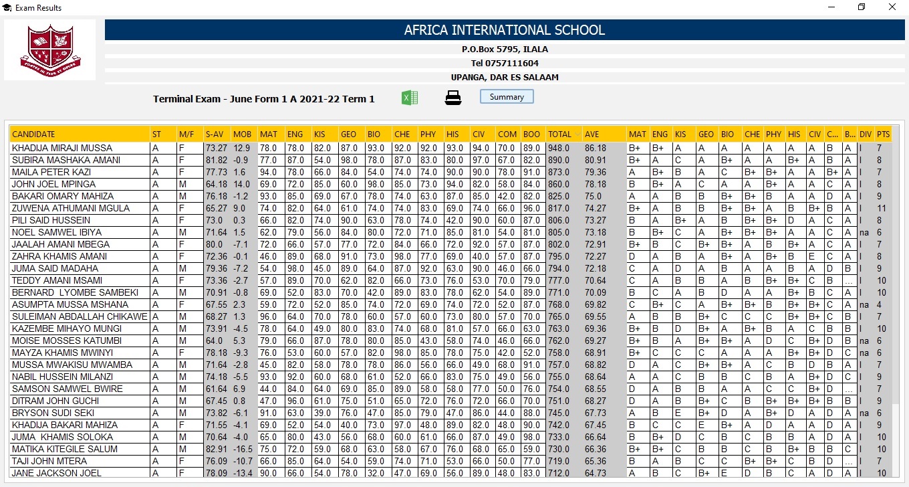Click the ST column header
Screen dimensions: 909x487
[x=163, y=134]
